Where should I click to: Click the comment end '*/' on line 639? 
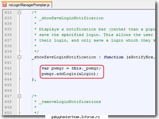tap(37, 51)
